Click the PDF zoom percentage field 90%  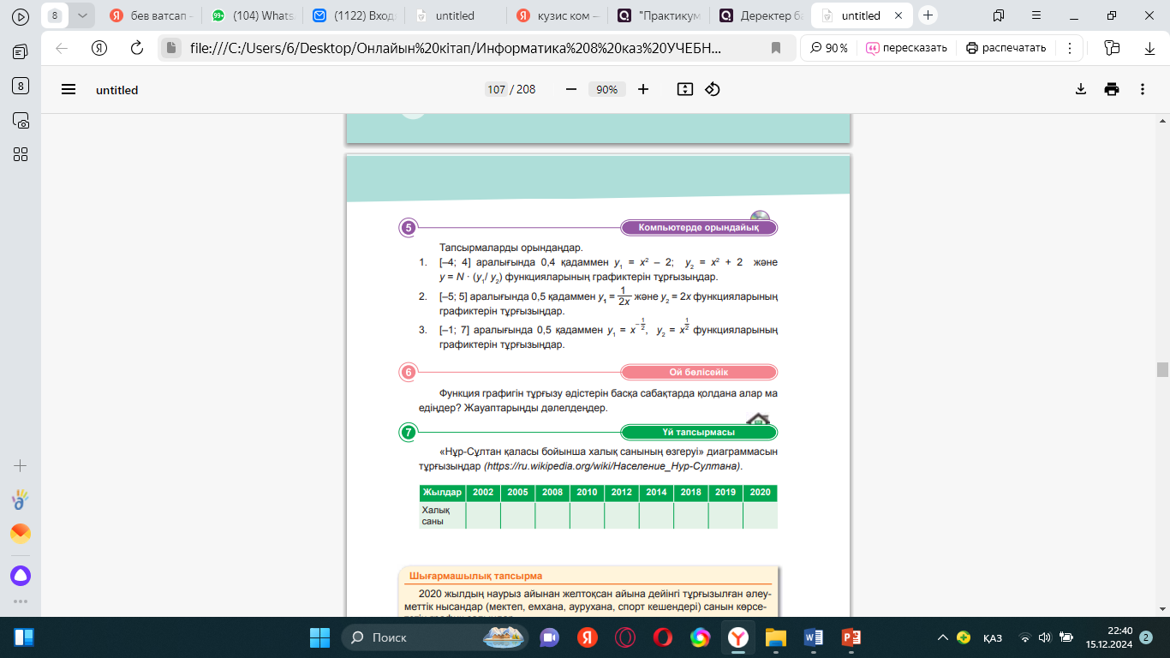[607, 89]
